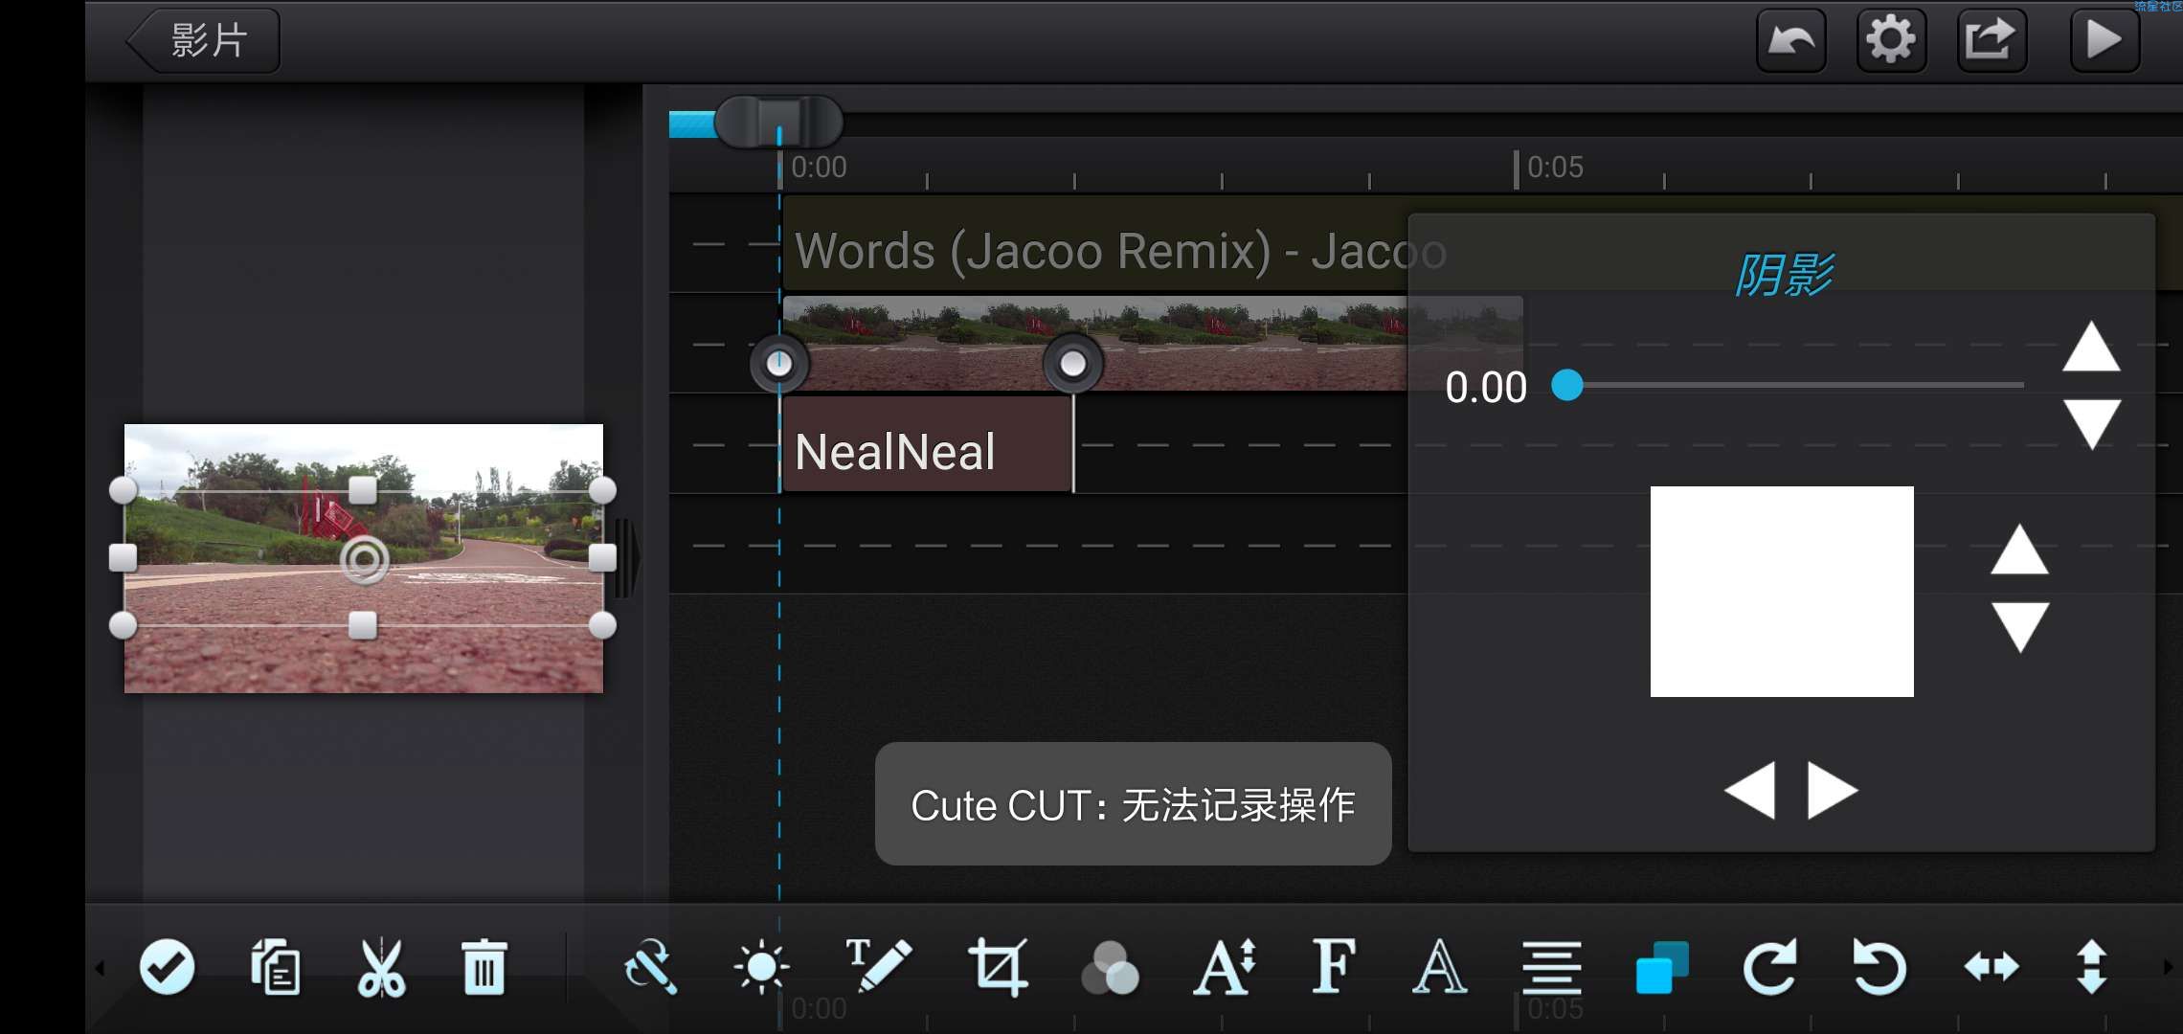This screenshot has width=2183, height=1034.
Task: Decrease shadow value down arrow
Action: tap(2092, 424)
